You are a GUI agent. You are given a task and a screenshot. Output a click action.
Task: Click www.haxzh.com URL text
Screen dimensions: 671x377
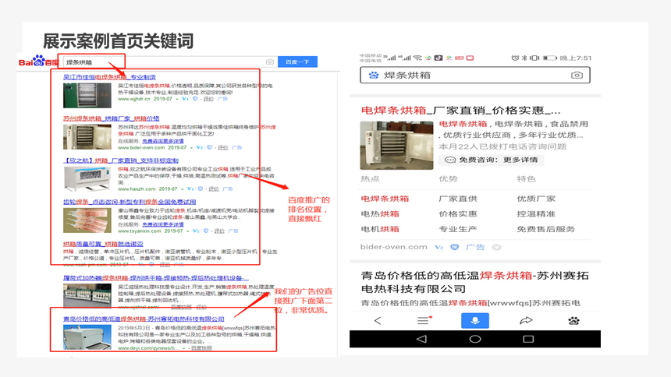tap(137, 188)
